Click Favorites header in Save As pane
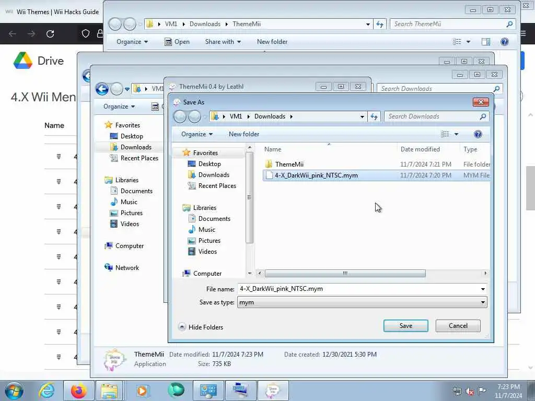535x401 pixels. [x=205, y=153]
